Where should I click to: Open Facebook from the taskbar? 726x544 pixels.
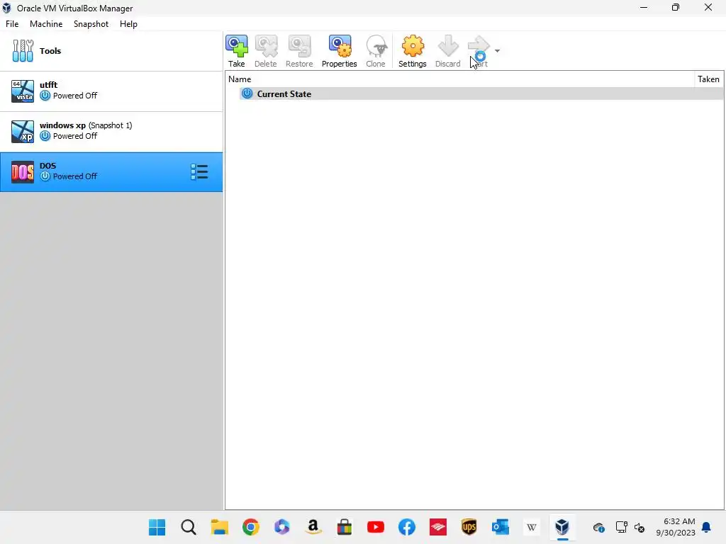click(407, 527)
